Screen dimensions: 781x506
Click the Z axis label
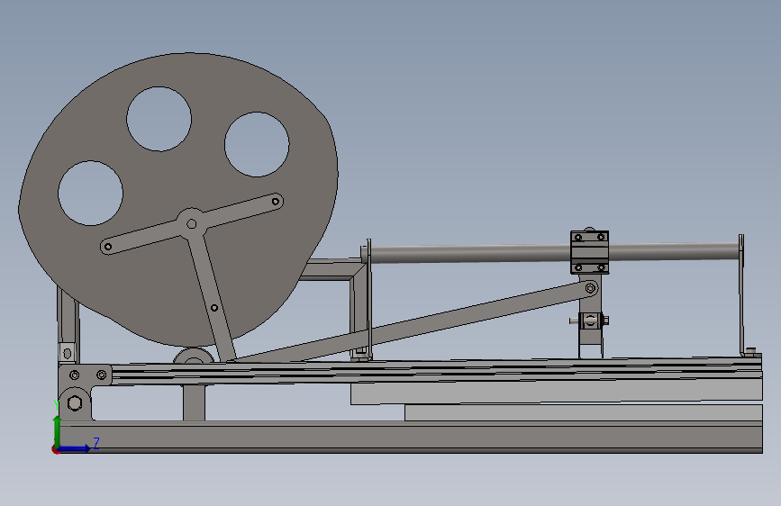point(96,443)
